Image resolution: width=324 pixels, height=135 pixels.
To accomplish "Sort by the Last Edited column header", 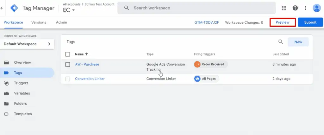I will tap(281, 54).
